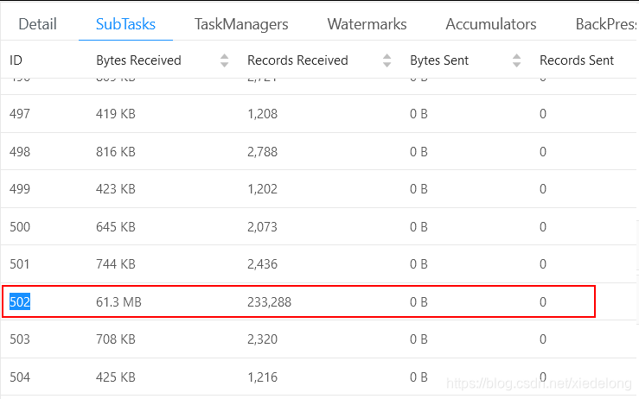Click subtask row with ID 499
The height and width of the screenshot is (399, 639).
20,189
